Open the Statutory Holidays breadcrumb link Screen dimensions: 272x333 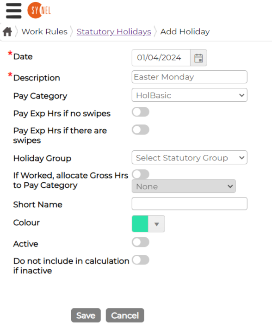point(114,31)
